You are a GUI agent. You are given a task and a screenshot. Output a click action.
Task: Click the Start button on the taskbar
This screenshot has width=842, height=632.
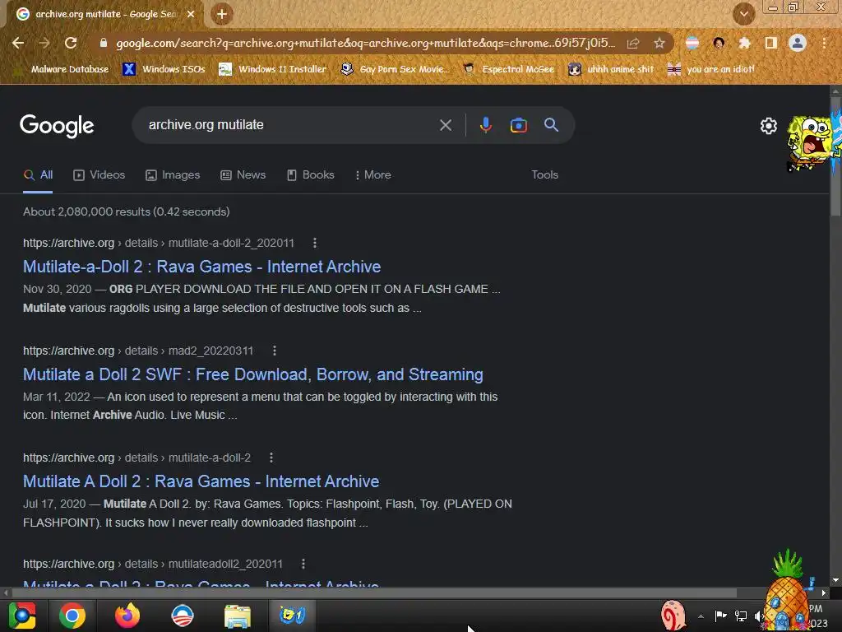[x=22, y=616]
